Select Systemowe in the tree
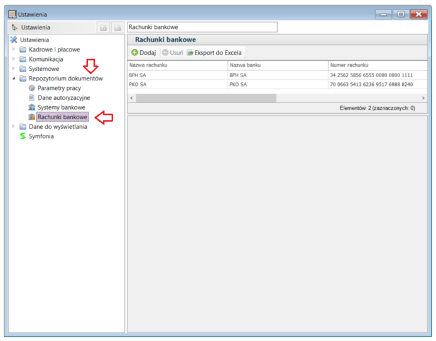 point(44,69)
